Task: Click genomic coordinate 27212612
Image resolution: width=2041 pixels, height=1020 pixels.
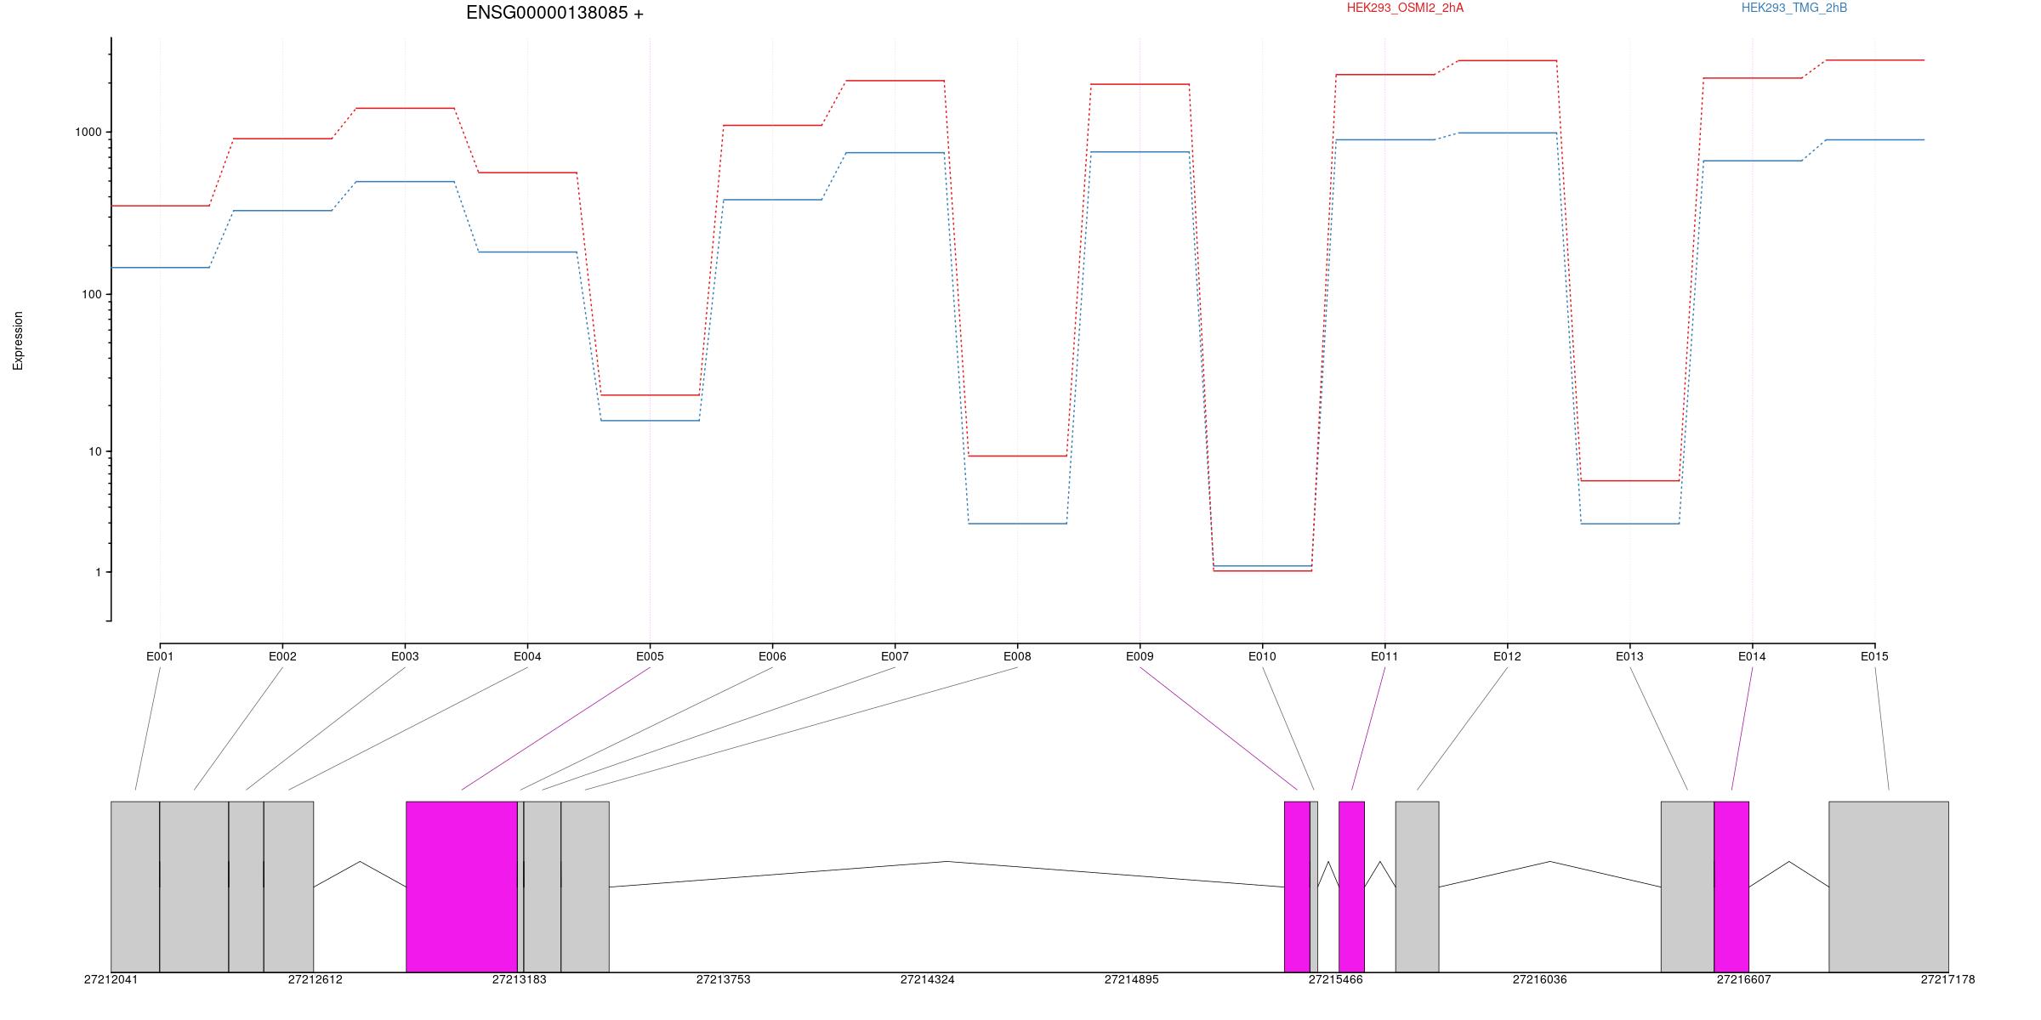Action: click(x=315, y=979)
